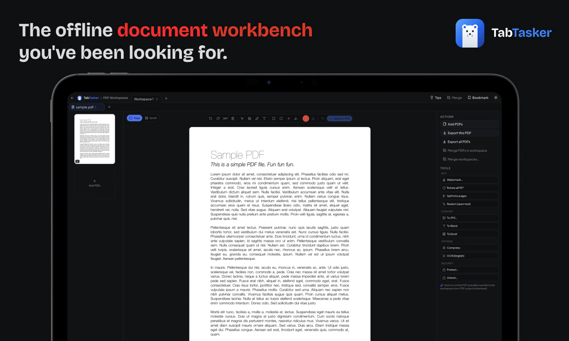Screen dimensions: 569x341
Task: Open the sample.pdf file tab
Action: [87, 107]
